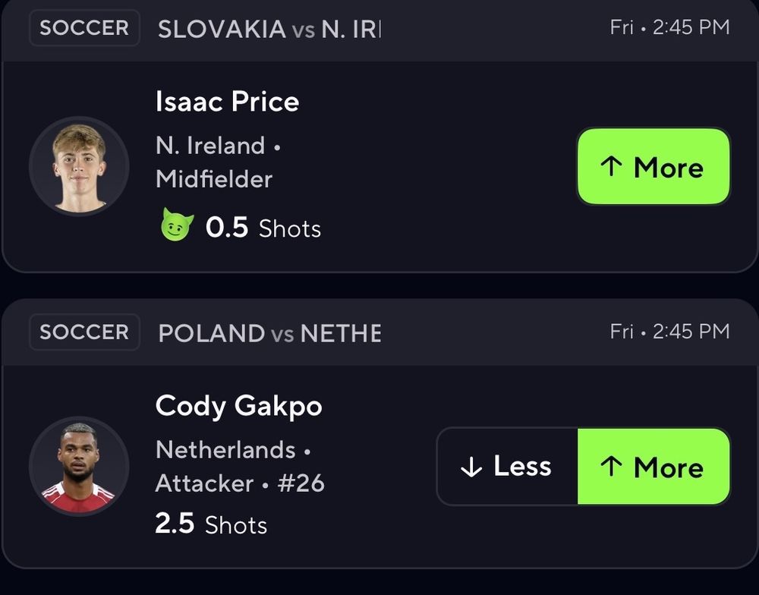This screenshot has width=759, height=595.
Task: Select More for Cody Gakpo shots
Action: 653,467
